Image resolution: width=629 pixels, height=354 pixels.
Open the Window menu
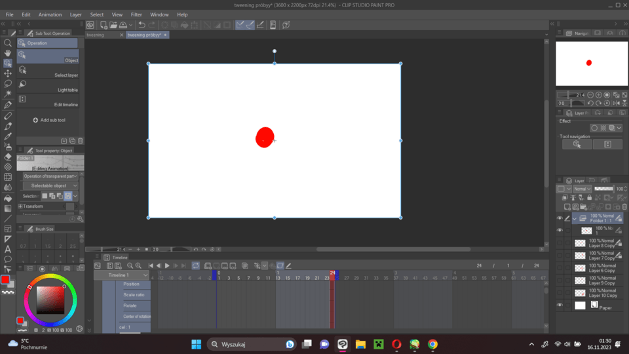coord(159,14)
